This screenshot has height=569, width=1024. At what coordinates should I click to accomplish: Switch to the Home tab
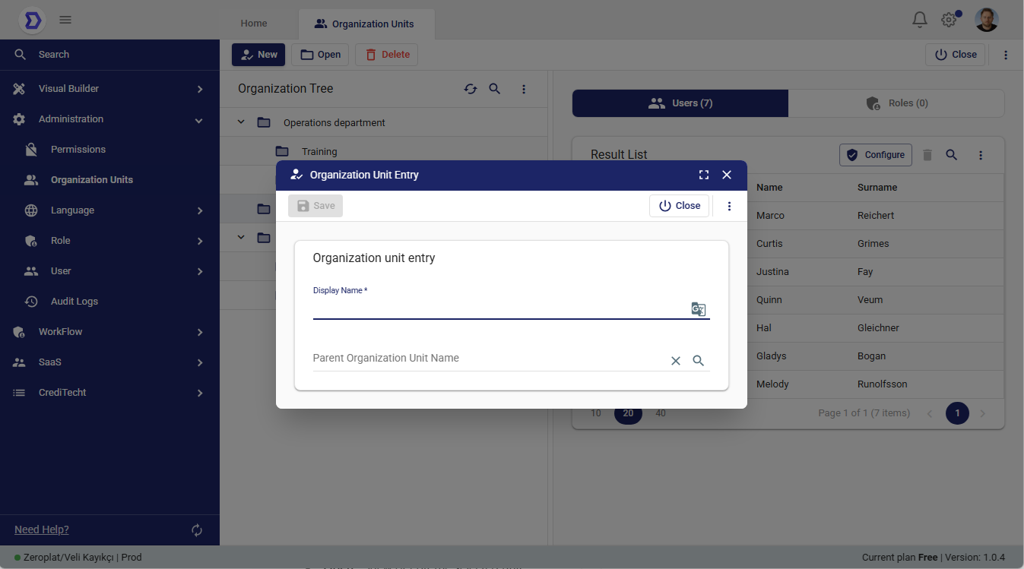tap(254, 24)
